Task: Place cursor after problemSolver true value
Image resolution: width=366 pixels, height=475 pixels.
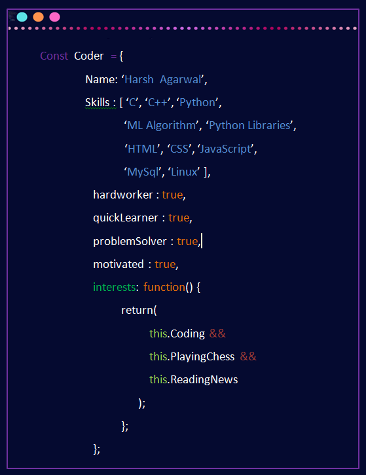Action: pos(201,242)
